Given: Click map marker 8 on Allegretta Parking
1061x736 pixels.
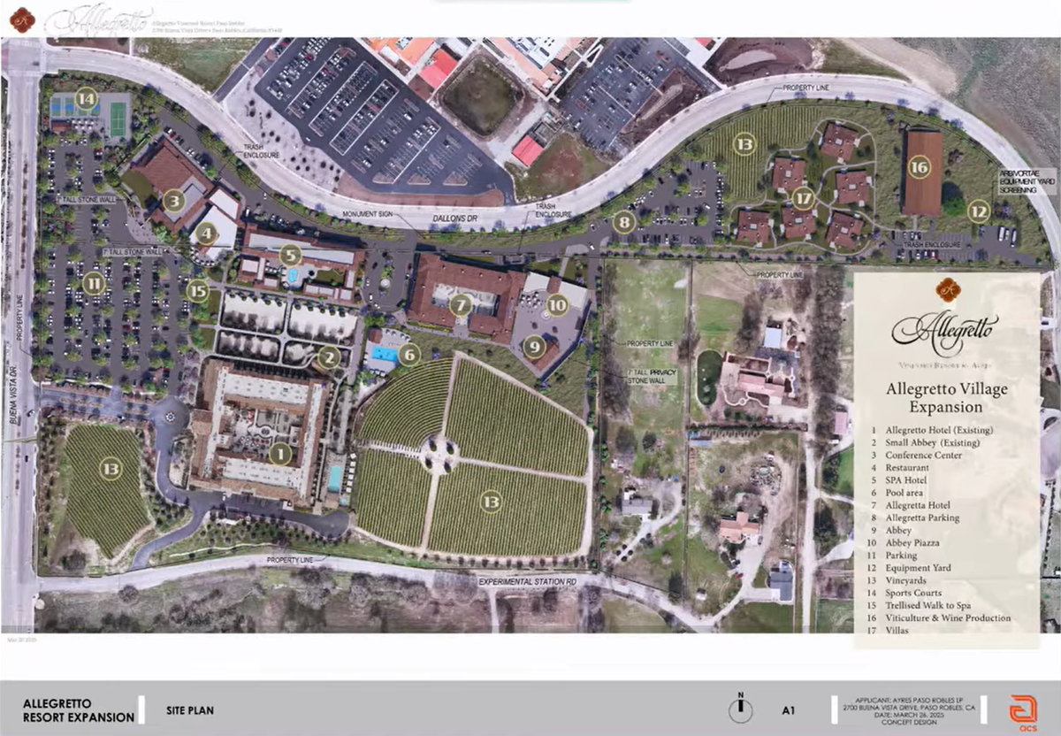Looking at the screenshot, I should 625,221.
